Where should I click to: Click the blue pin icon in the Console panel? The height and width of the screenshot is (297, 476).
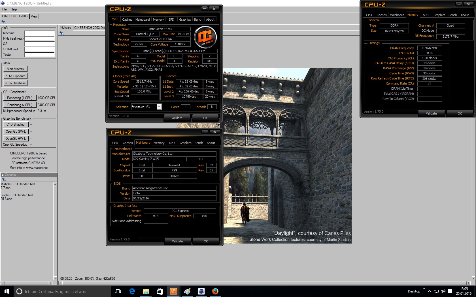(x=3, y=179)
